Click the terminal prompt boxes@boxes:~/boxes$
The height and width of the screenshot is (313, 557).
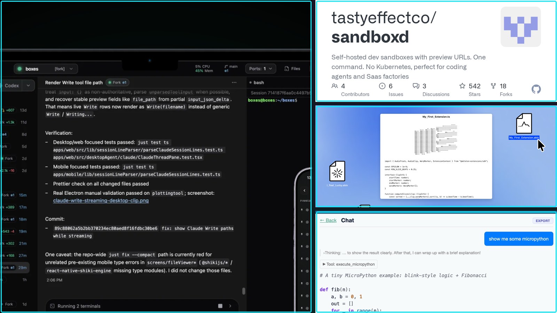[x=273, y=100]
